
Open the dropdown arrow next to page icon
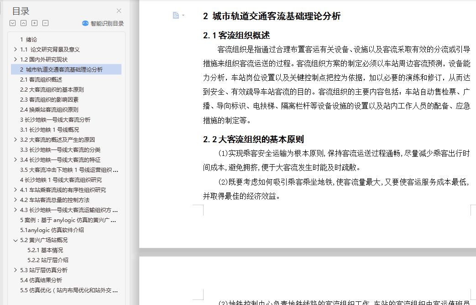183,15
